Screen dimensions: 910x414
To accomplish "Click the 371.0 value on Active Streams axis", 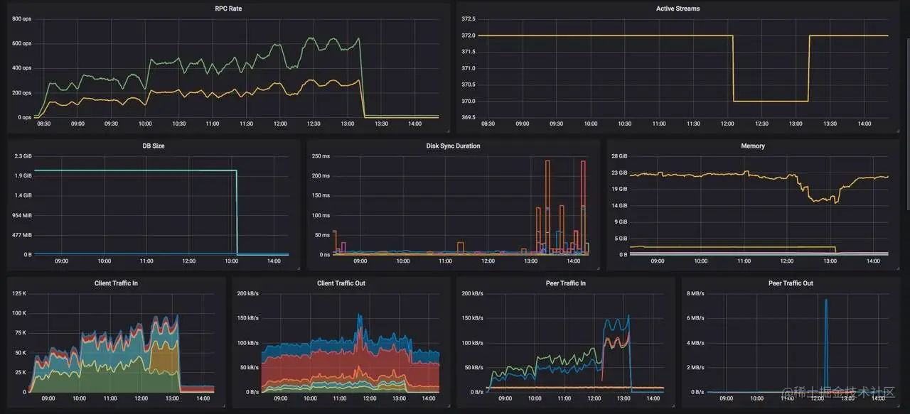I will (469, 68).
